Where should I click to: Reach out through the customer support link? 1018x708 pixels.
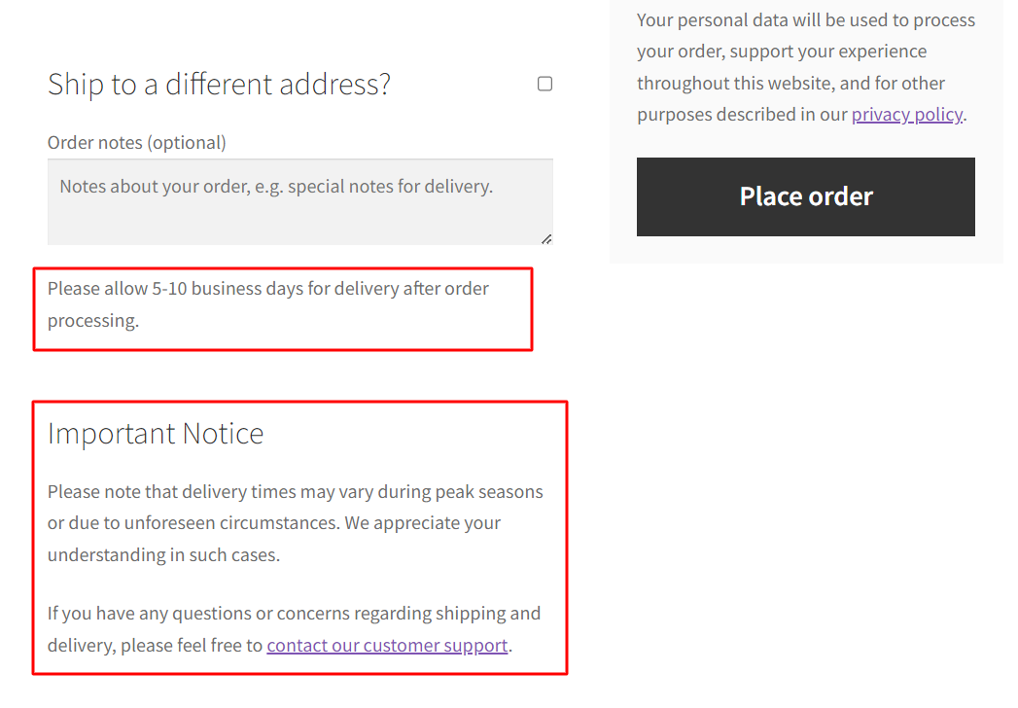pos(386,645)
